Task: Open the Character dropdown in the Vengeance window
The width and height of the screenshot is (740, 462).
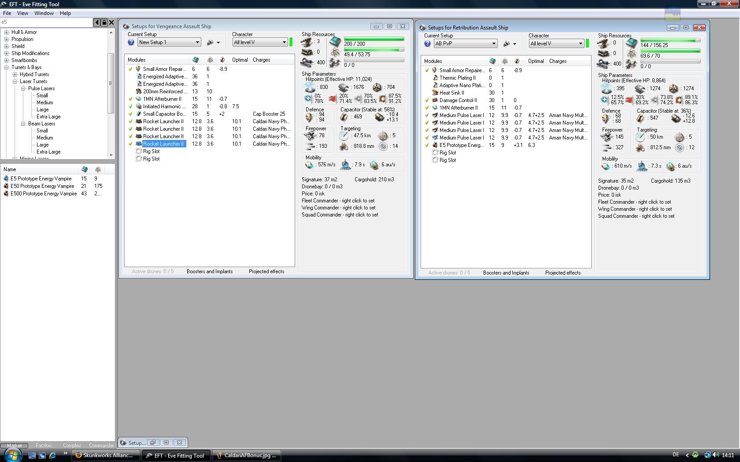Action: [260, 42]
